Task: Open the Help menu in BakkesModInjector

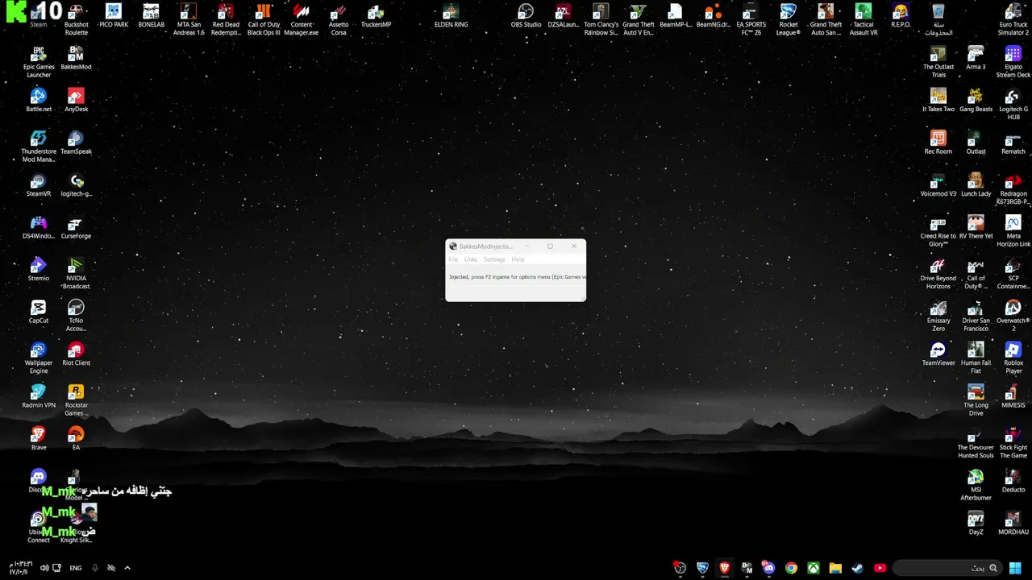Action: click(x=518, y=259)
